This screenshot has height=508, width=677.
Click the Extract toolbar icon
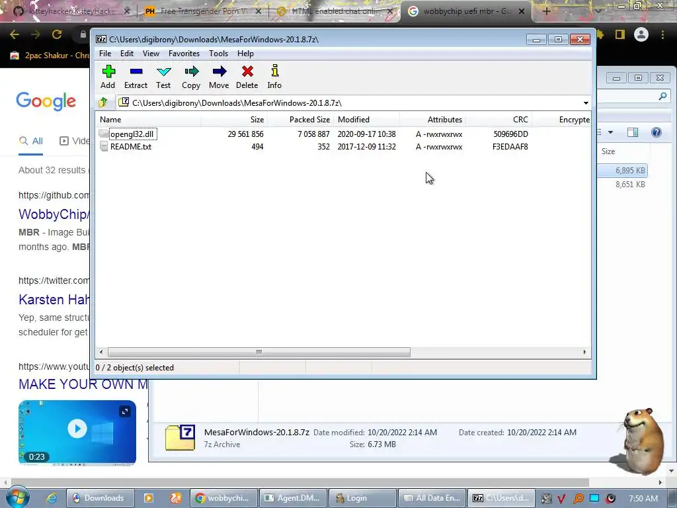136,77
